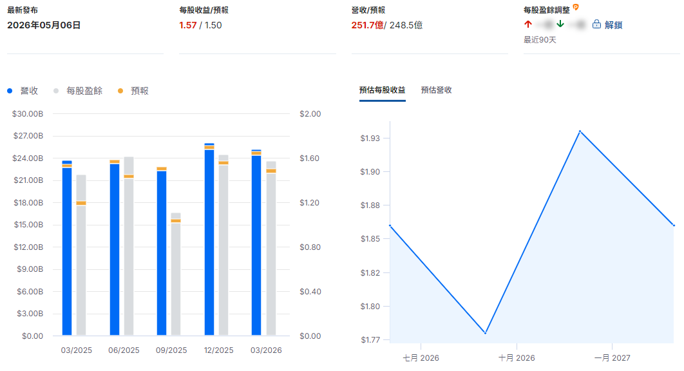Viewport: 684px width, 371px height.
Task: Click the 2026年05月06日 release date
Action: pos(44,25)
